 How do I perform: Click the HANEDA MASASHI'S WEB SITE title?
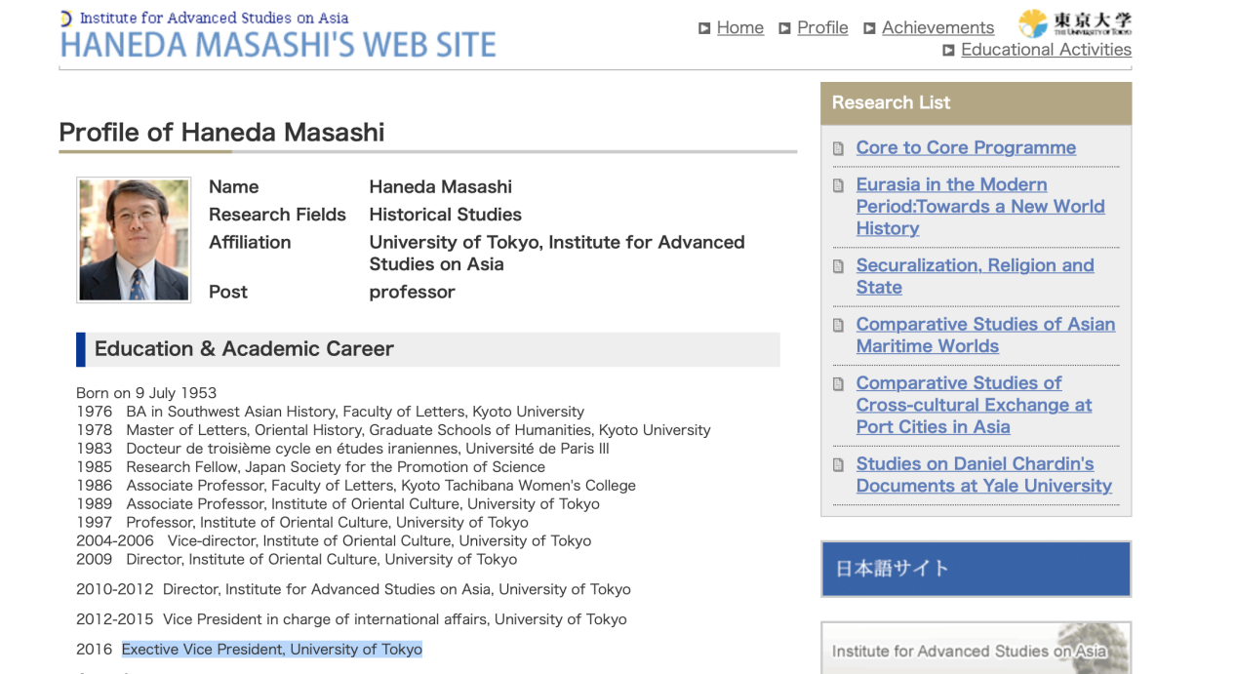tap(278, 45)
